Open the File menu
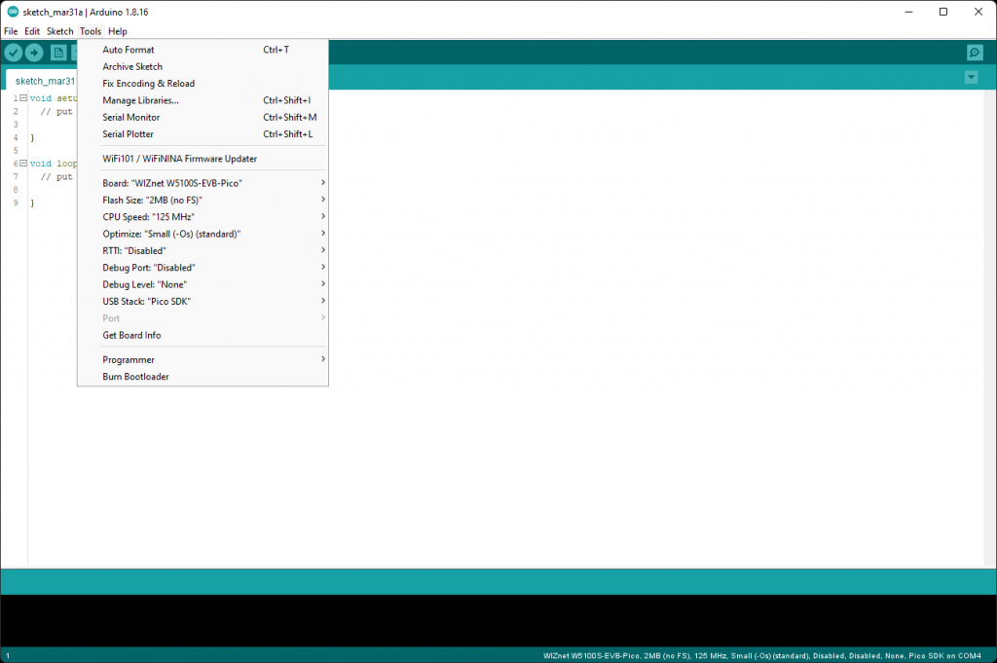The width and height of the screenshot is (997, 663). pos(11,31)
